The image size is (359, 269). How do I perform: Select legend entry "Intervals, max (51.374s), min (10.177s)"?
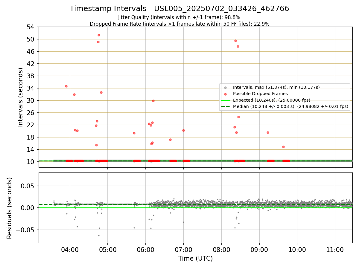point(276,87)
